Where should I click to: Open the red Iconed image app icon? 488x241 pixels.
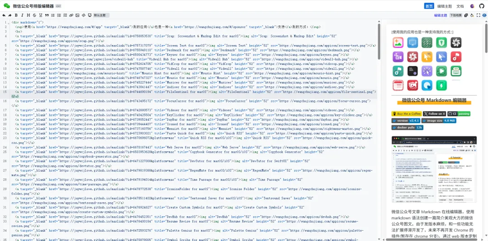click(413, 85)
